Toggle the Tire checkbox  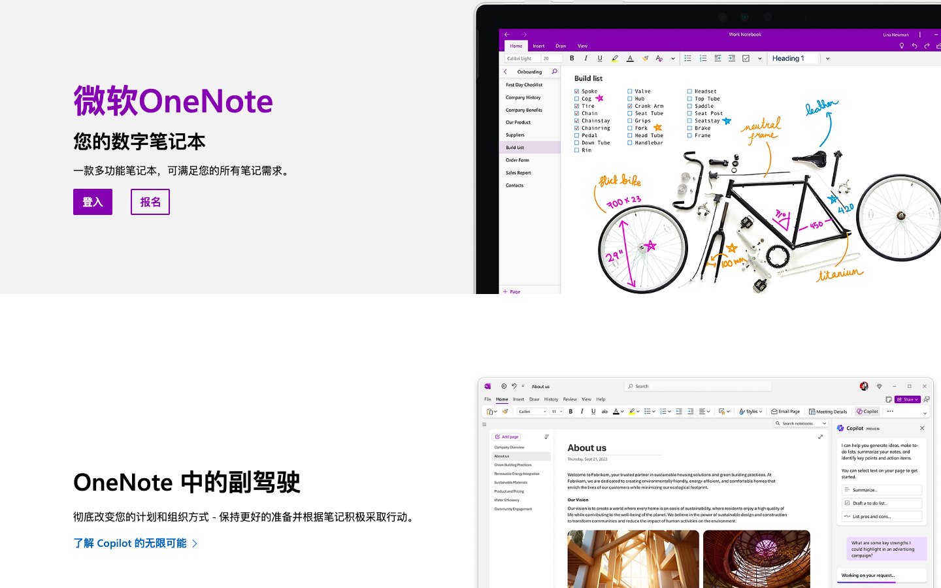[x=576, y=106]
